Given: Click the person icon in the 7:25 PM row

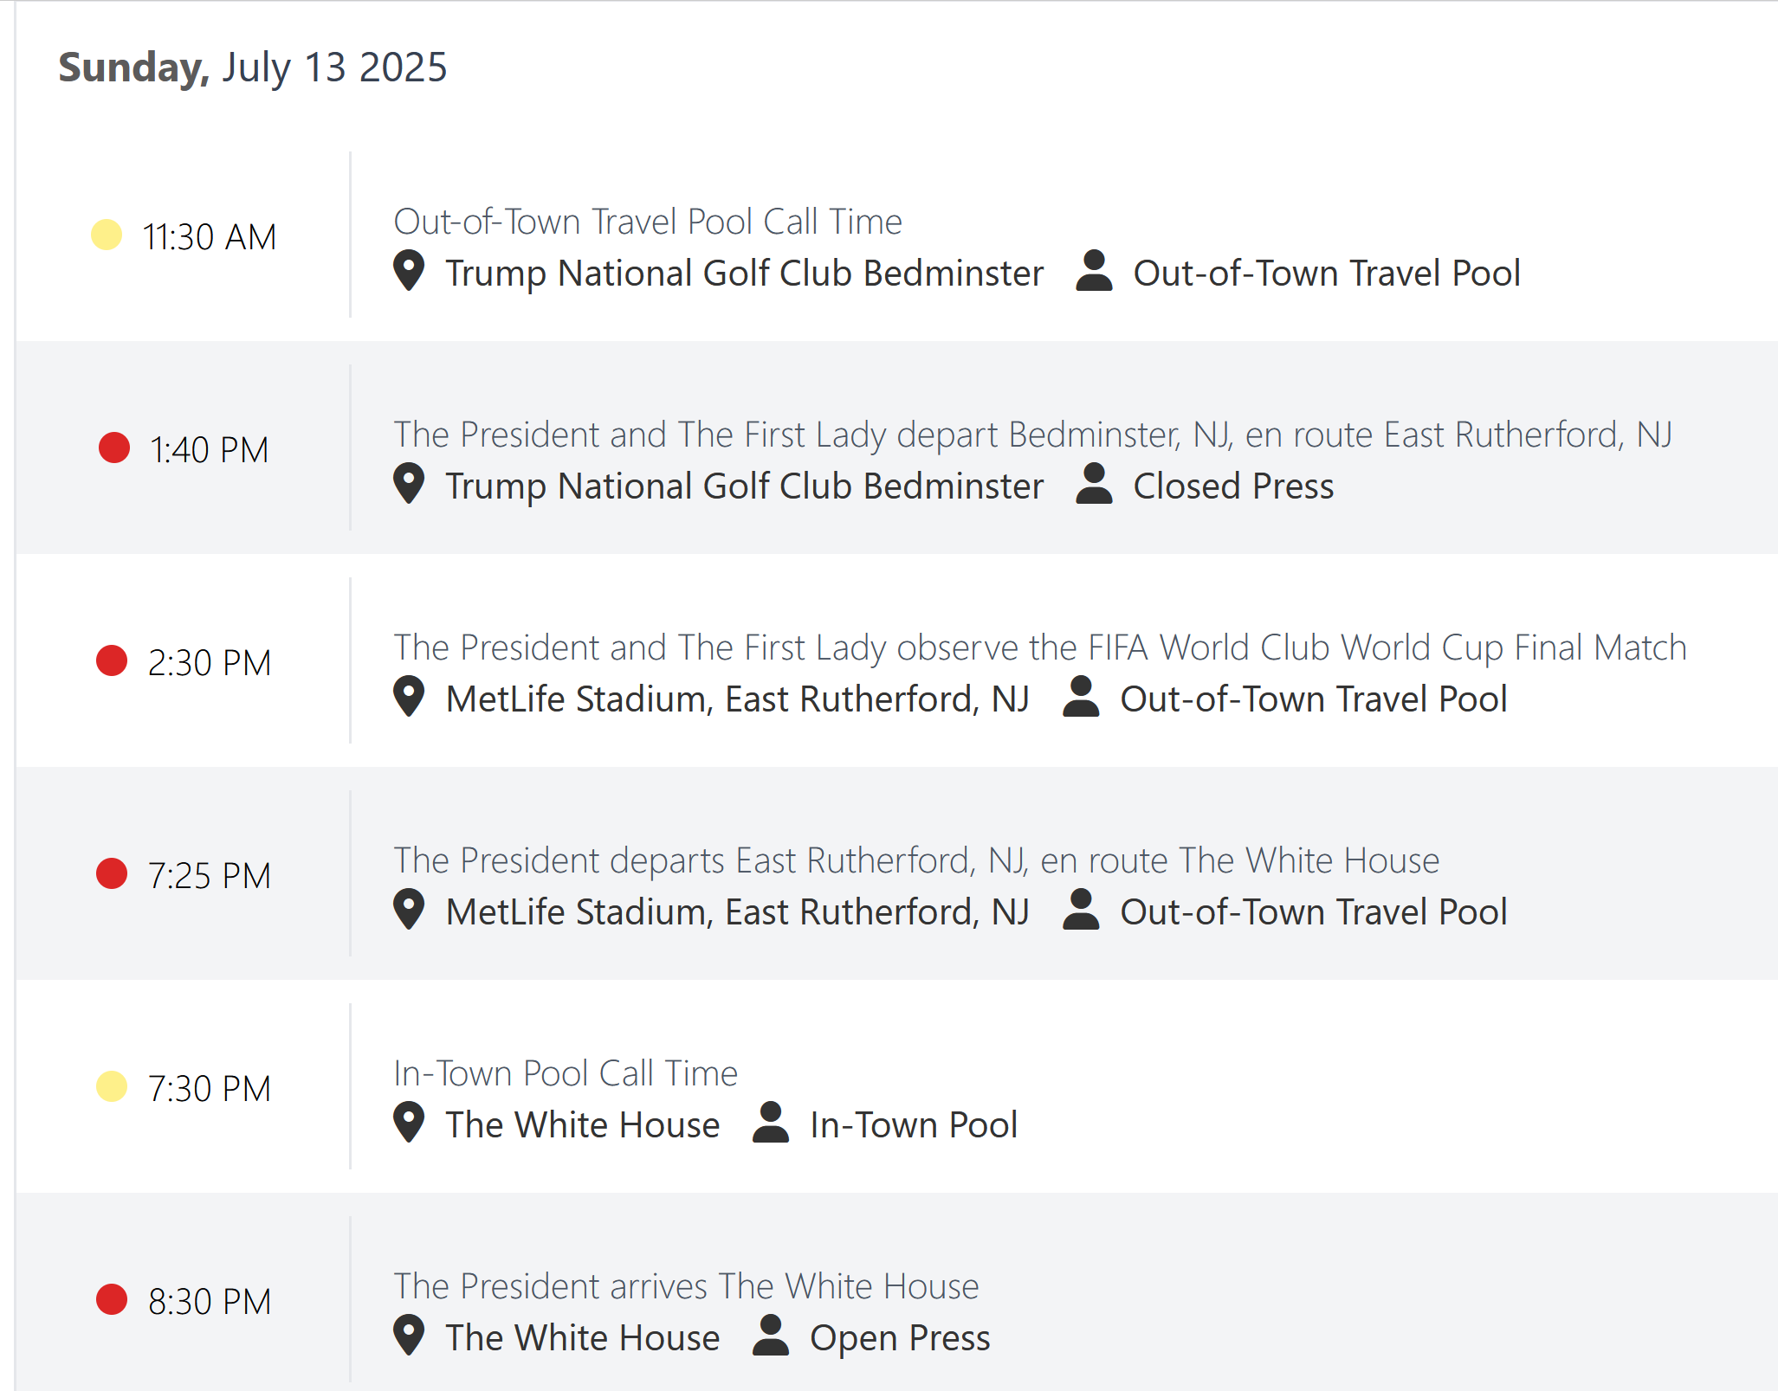Looking at the screenshot, I should point(1081,910).
